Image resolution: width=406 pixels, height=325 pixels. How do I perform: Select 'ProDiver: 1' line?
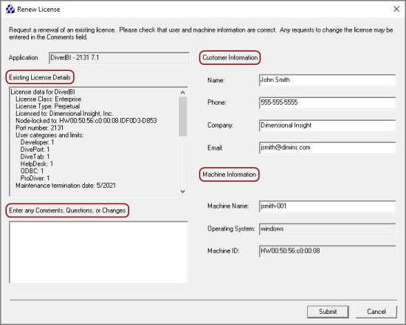click(x=35, y=178)
